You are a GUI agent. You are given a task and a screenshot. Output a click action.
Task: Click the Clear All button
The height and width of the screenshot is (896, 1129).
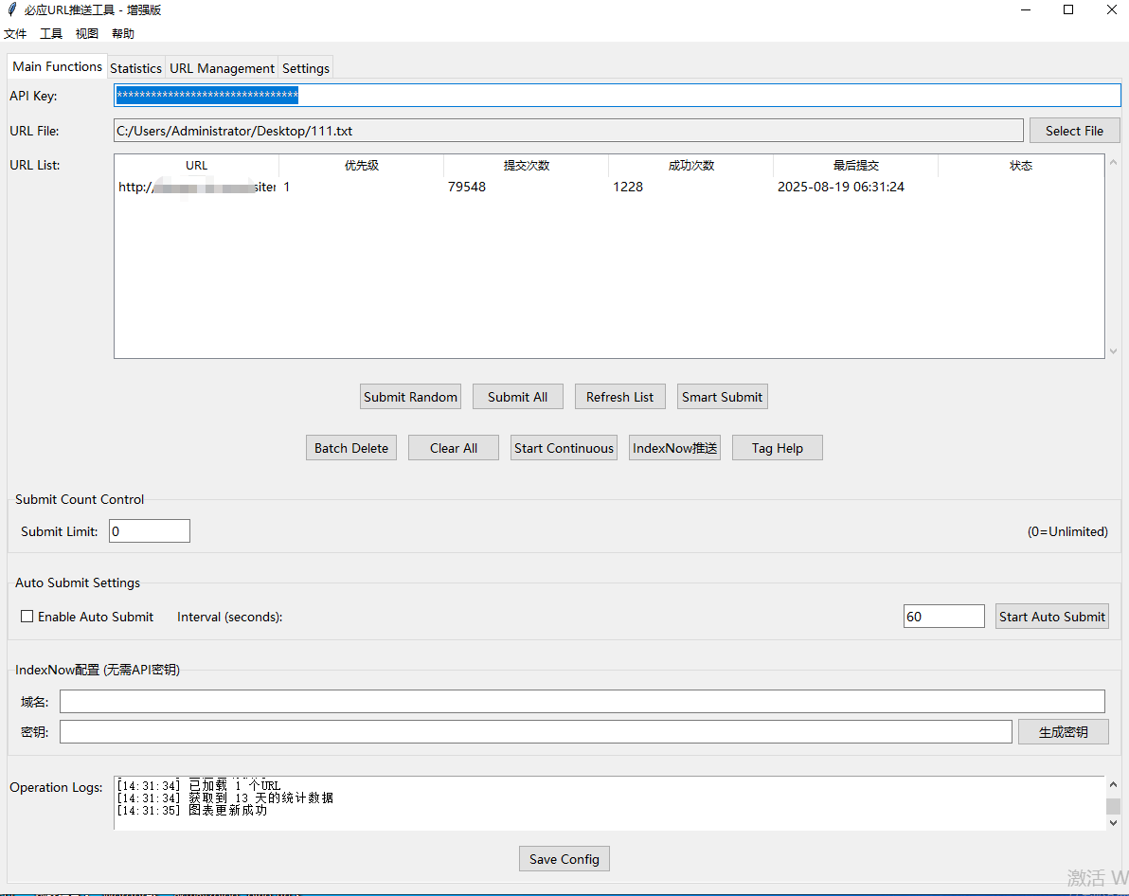(x=454, y=448)
